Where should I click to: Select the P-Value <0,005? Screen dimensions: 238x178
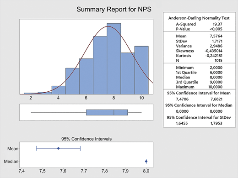(x=216, y=29)
